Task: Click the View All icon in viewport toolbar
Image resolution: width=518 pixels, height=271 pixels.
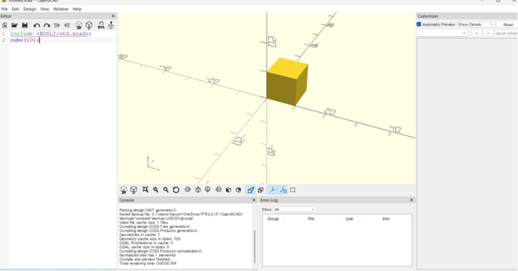Action: point(145,190)
